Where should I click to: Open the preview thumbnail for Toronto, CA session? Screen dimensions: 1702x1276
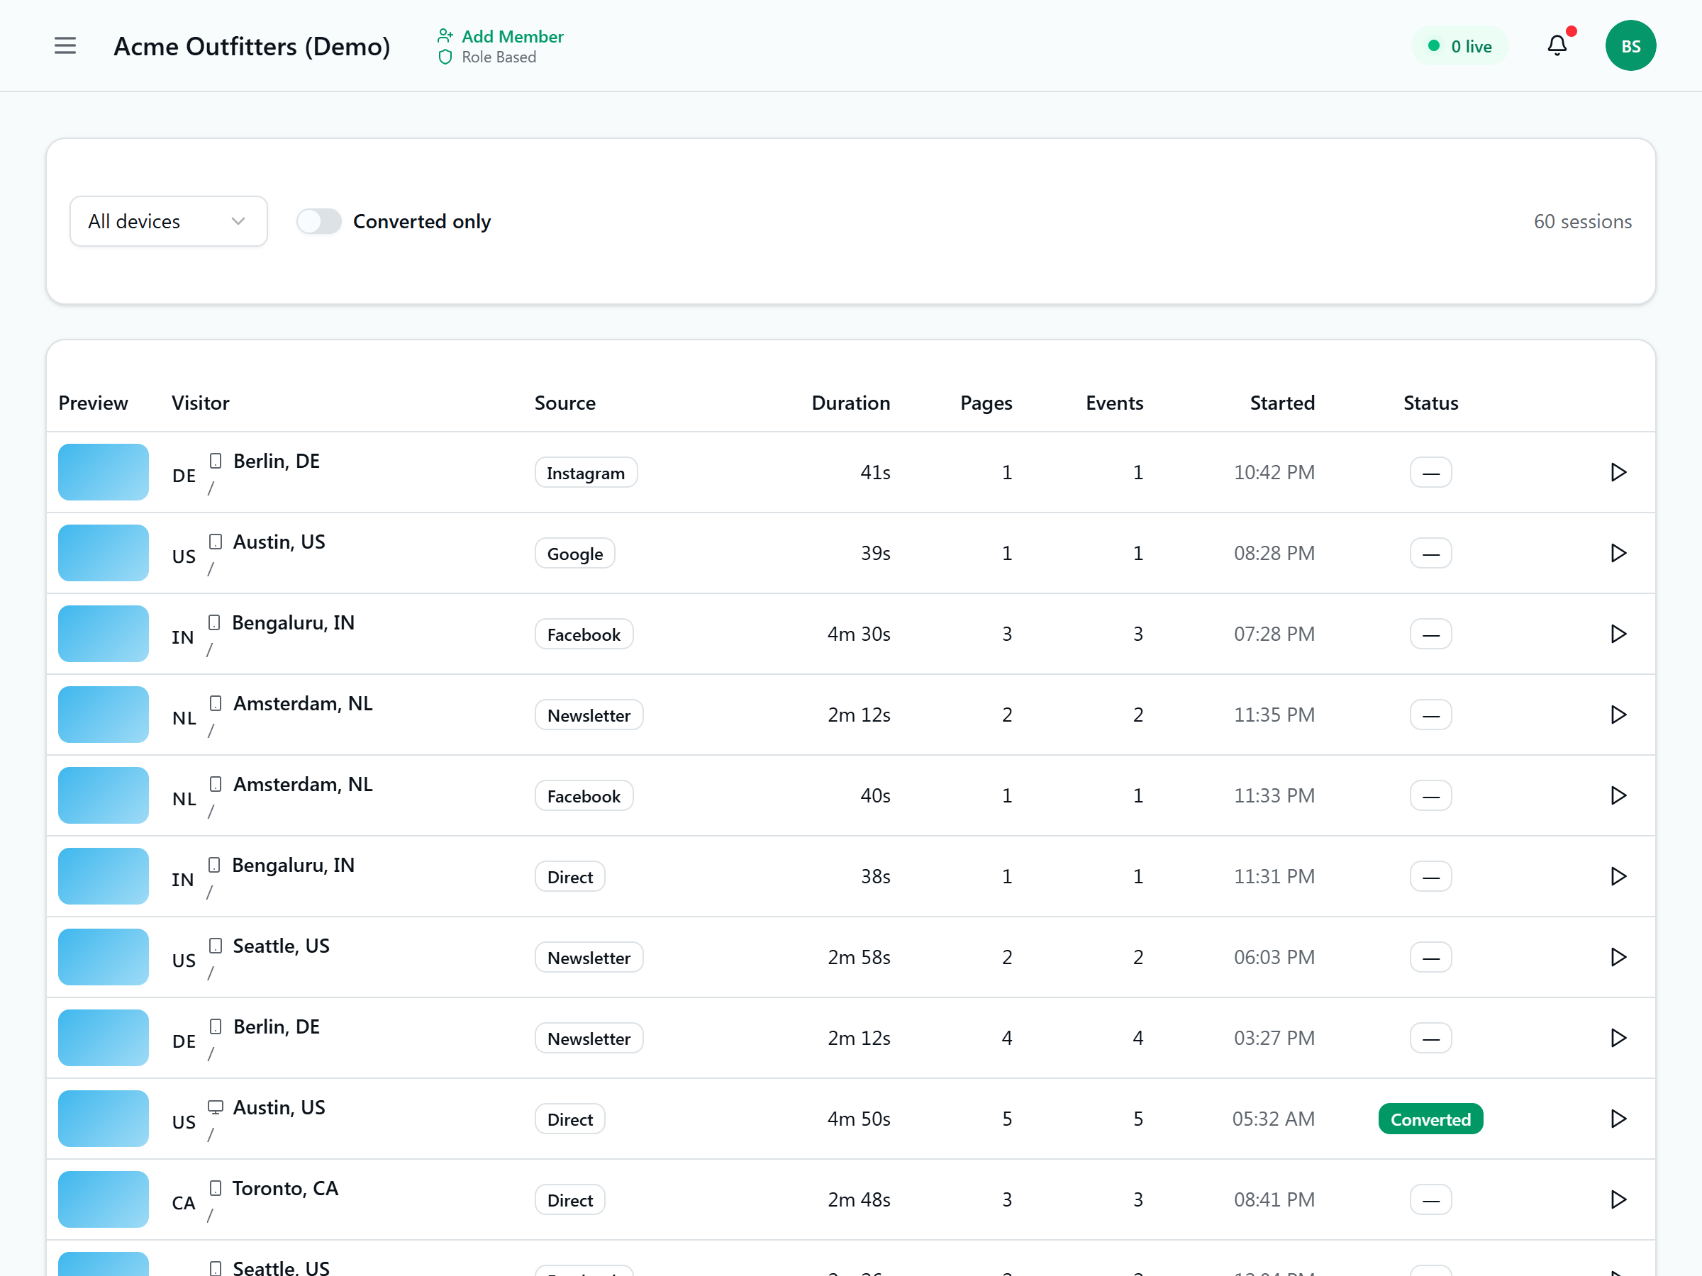click(103, 1199)
